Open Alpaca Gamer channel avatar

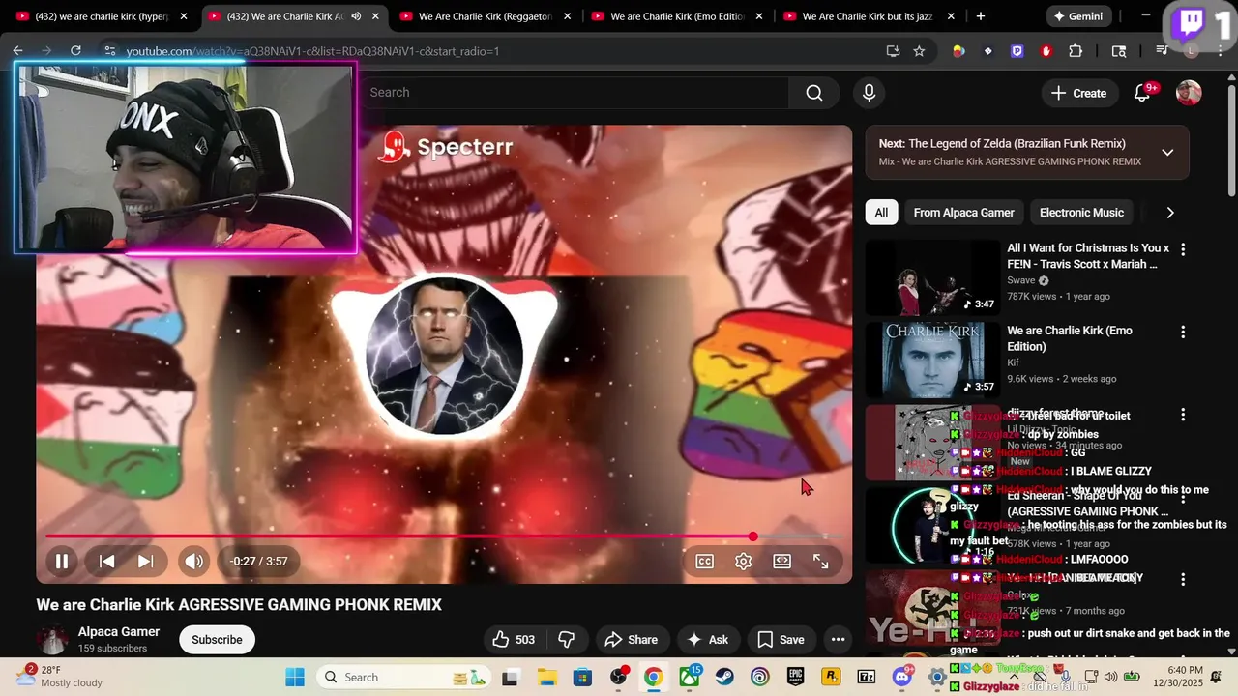click(x=52, y=640)
